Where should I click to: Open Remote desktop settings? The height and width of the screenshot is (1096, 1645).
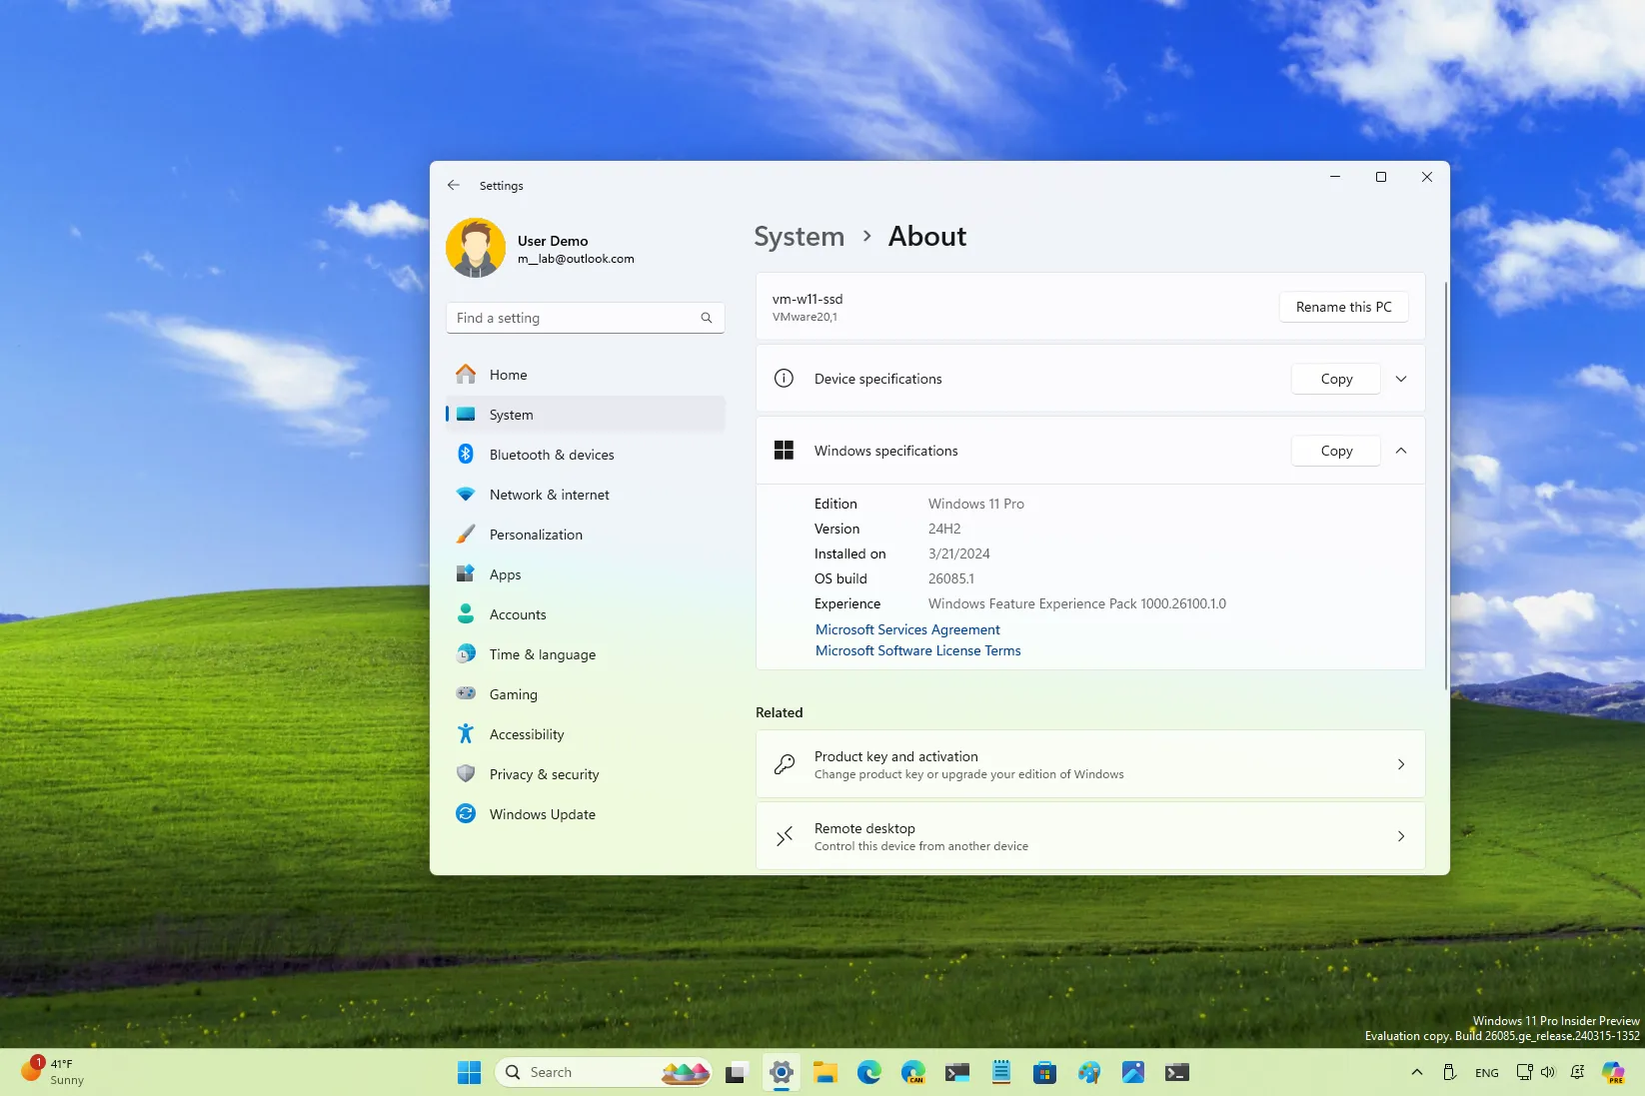click(x=1090, y=836)
